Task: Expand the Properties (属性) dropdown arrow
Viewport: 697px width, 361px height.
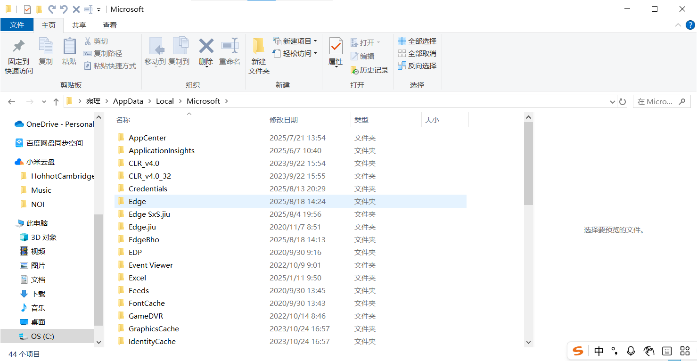Action: [x=336, y=67]
